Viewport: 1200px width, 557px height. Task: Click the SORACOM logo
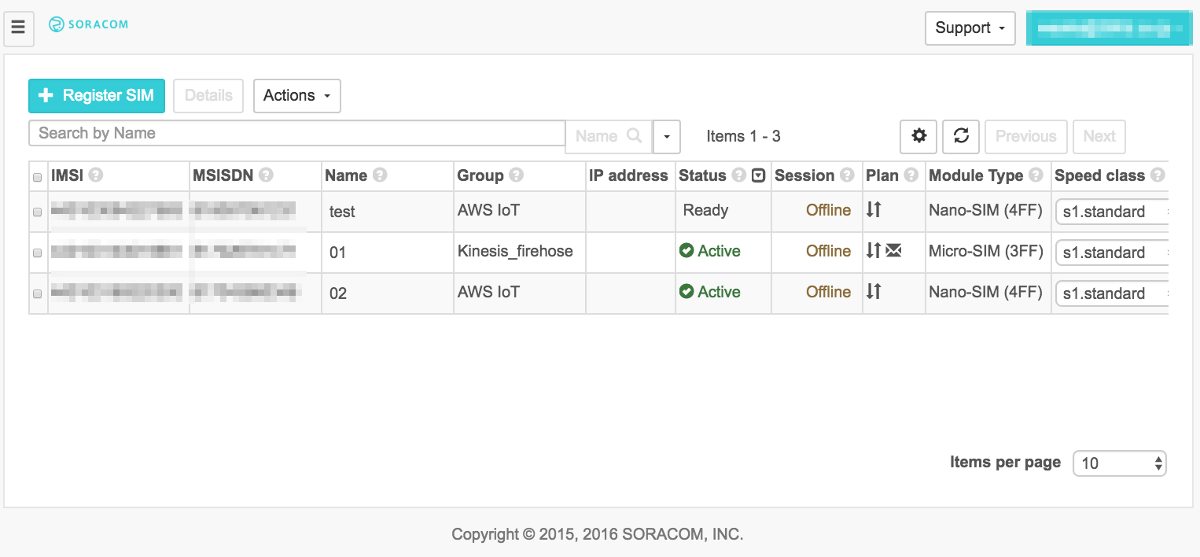coord(88,24)
